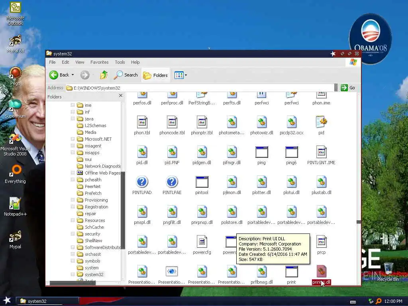Screen dimensions: 408x306
Task: Close the Folders pane
Action: pos(120,96)
